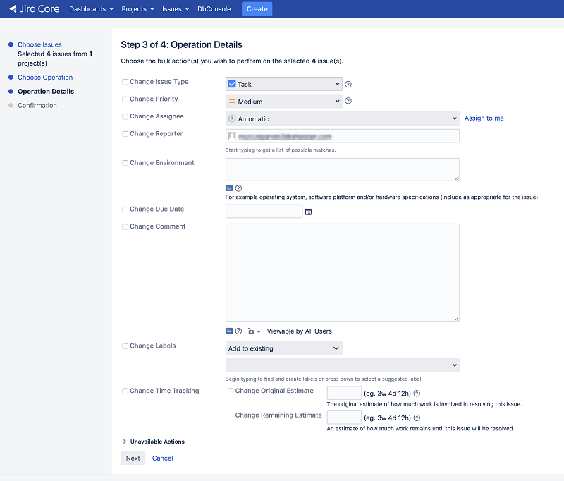Viewport: 564px width, 481px height.
Task: Check the Change Remaining Estimate checkbox
Action: 231,415
